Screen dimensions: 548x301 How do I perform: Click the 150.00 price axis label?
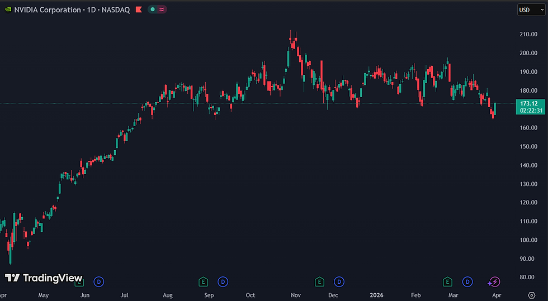coord(529,146)
